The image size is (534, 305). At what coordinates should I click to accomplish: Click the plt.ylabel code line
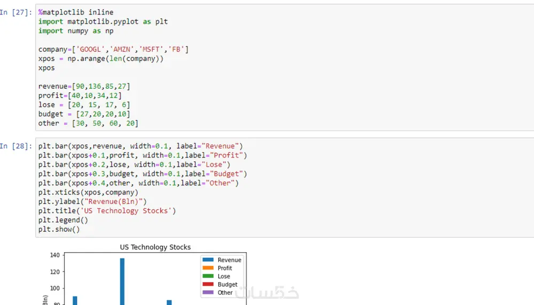point(92,201)
